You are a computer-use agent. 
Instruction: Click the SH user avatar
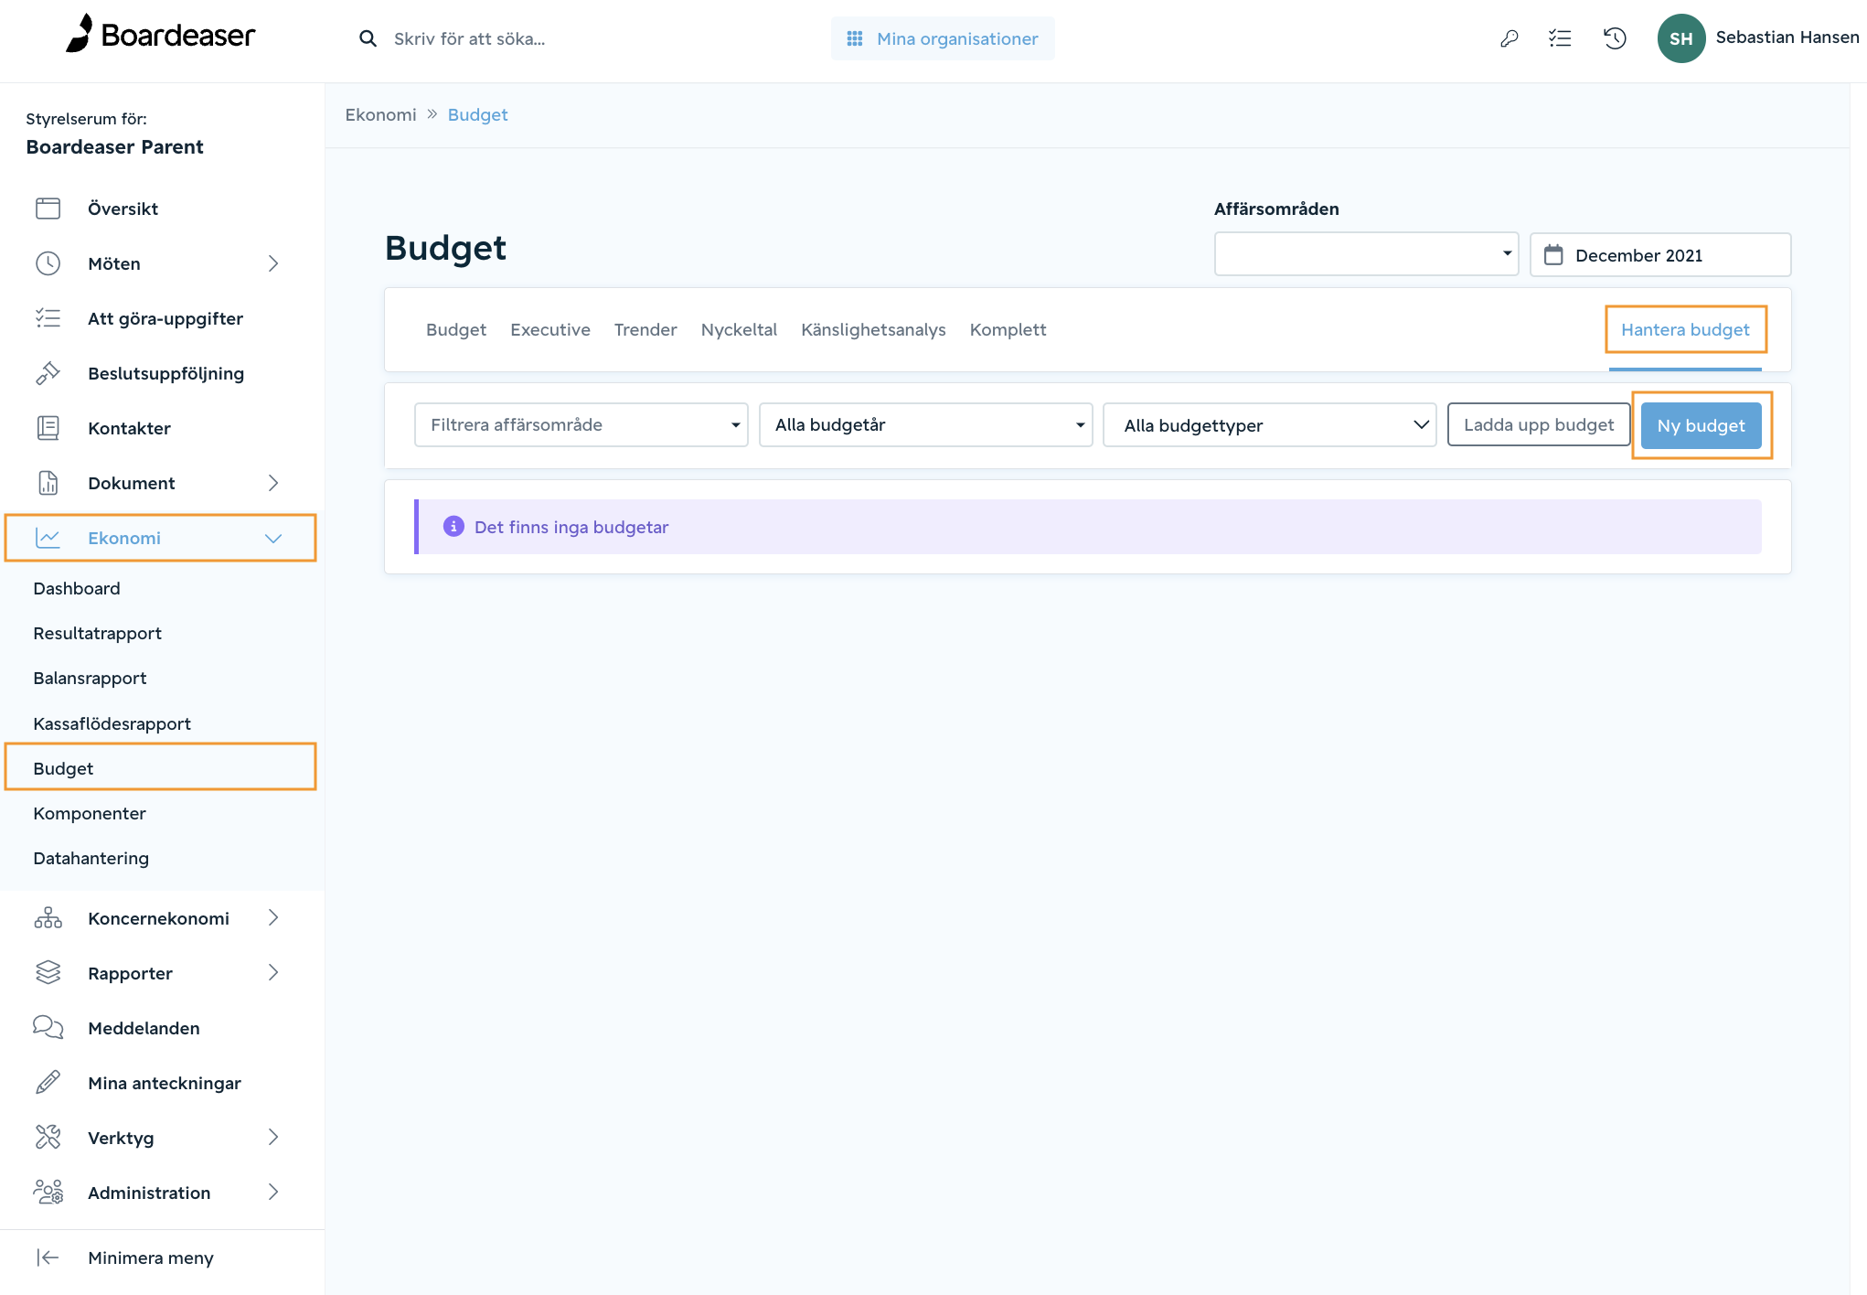pos(1680,38)
